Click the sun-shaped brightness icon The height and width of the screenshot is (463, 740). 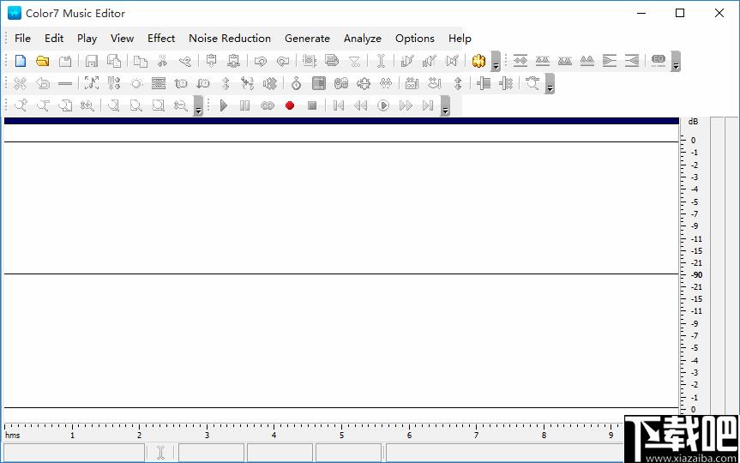pos(136,83)
